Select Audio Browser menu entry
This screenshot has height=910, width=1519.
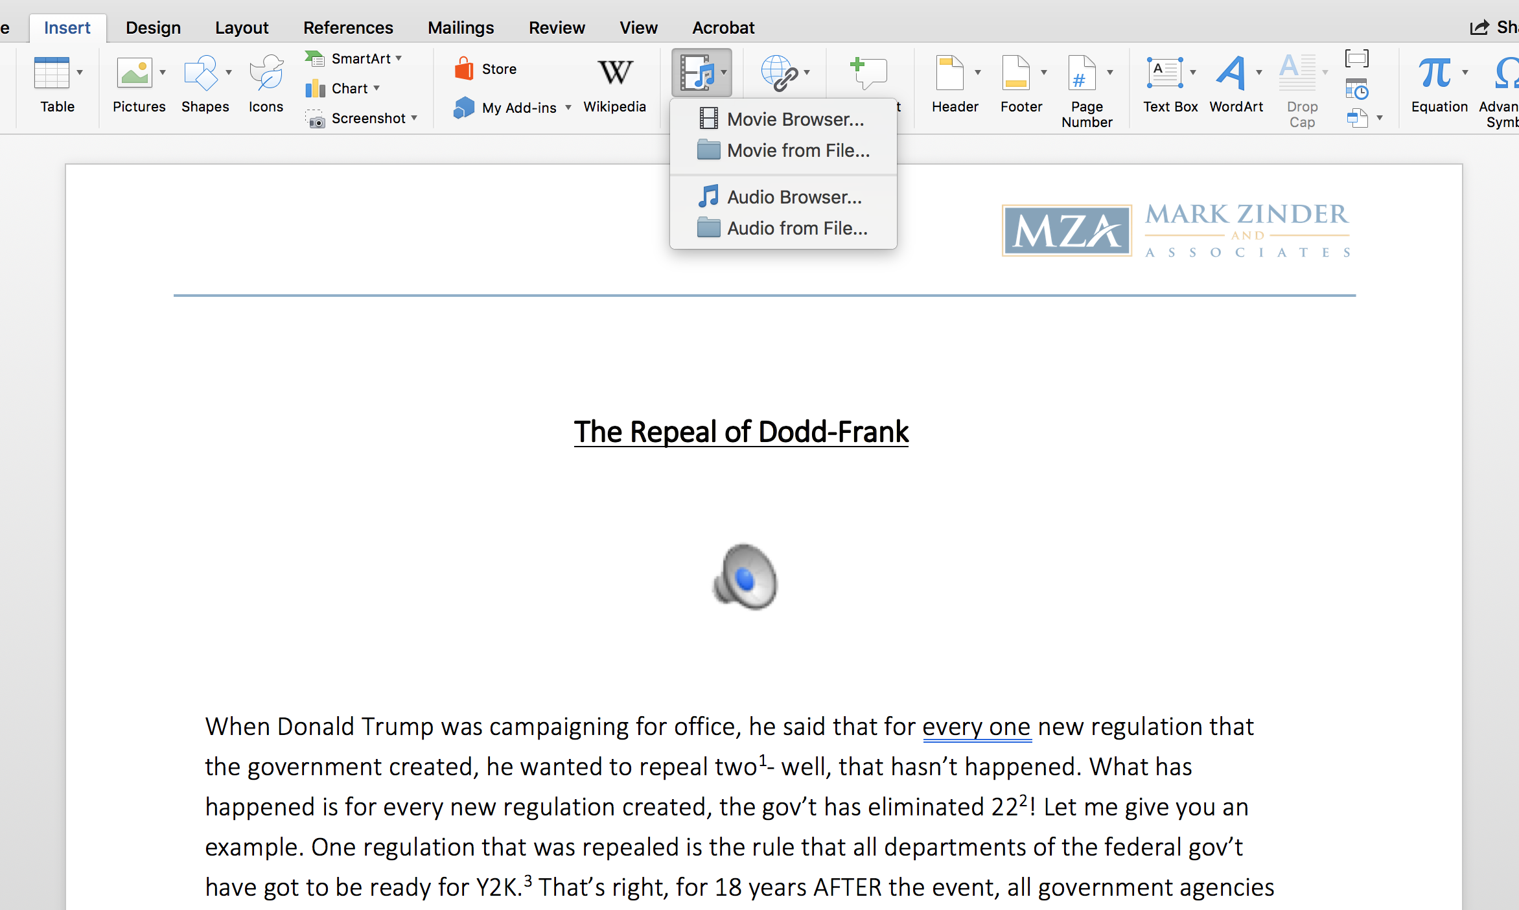pos(783,197)
